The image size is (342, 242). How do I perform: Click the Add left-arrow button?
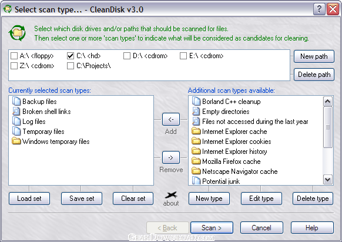click(x=171, y=119)
